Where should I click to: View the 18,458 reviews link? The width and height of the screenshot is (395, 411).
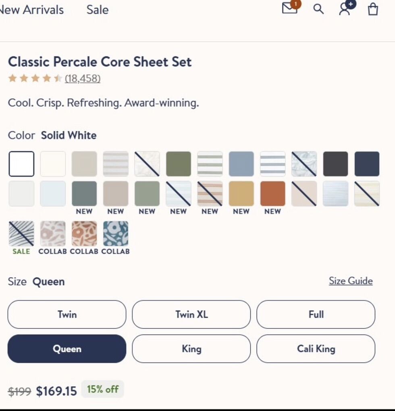click(83, 79)
